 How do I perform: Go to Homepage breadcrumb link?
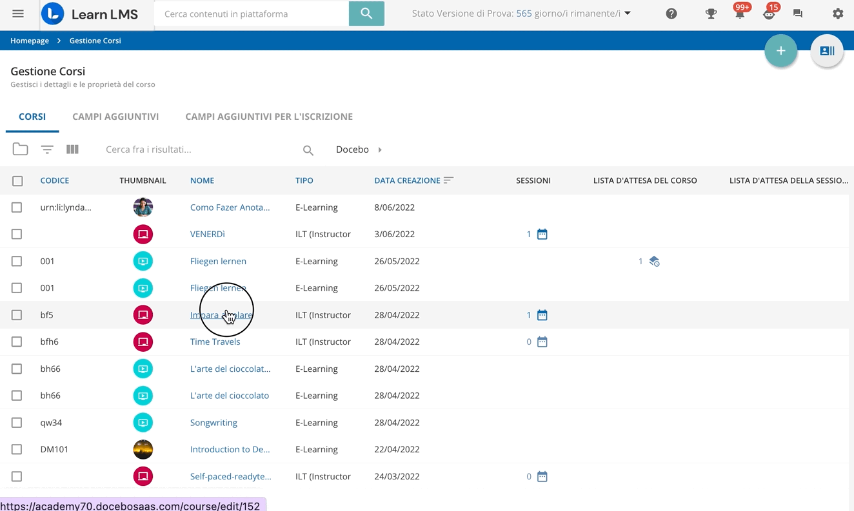pos(30,41)
